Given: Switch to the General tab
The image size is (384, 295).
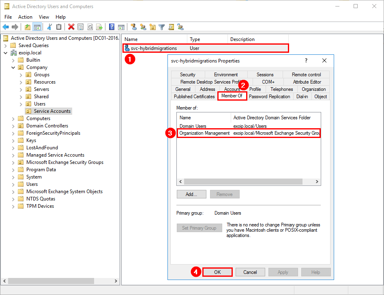Looking at the screenshot, I should pos(183,89).
